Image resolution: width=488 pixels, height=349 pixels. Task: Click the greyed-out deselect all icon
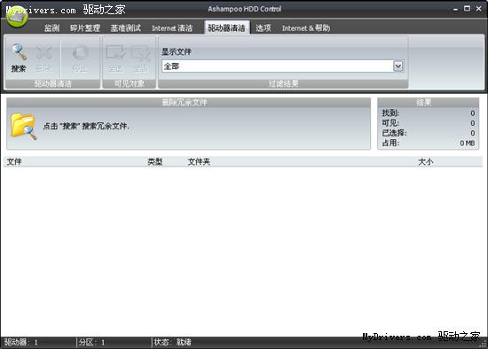[x=141, y=52]
